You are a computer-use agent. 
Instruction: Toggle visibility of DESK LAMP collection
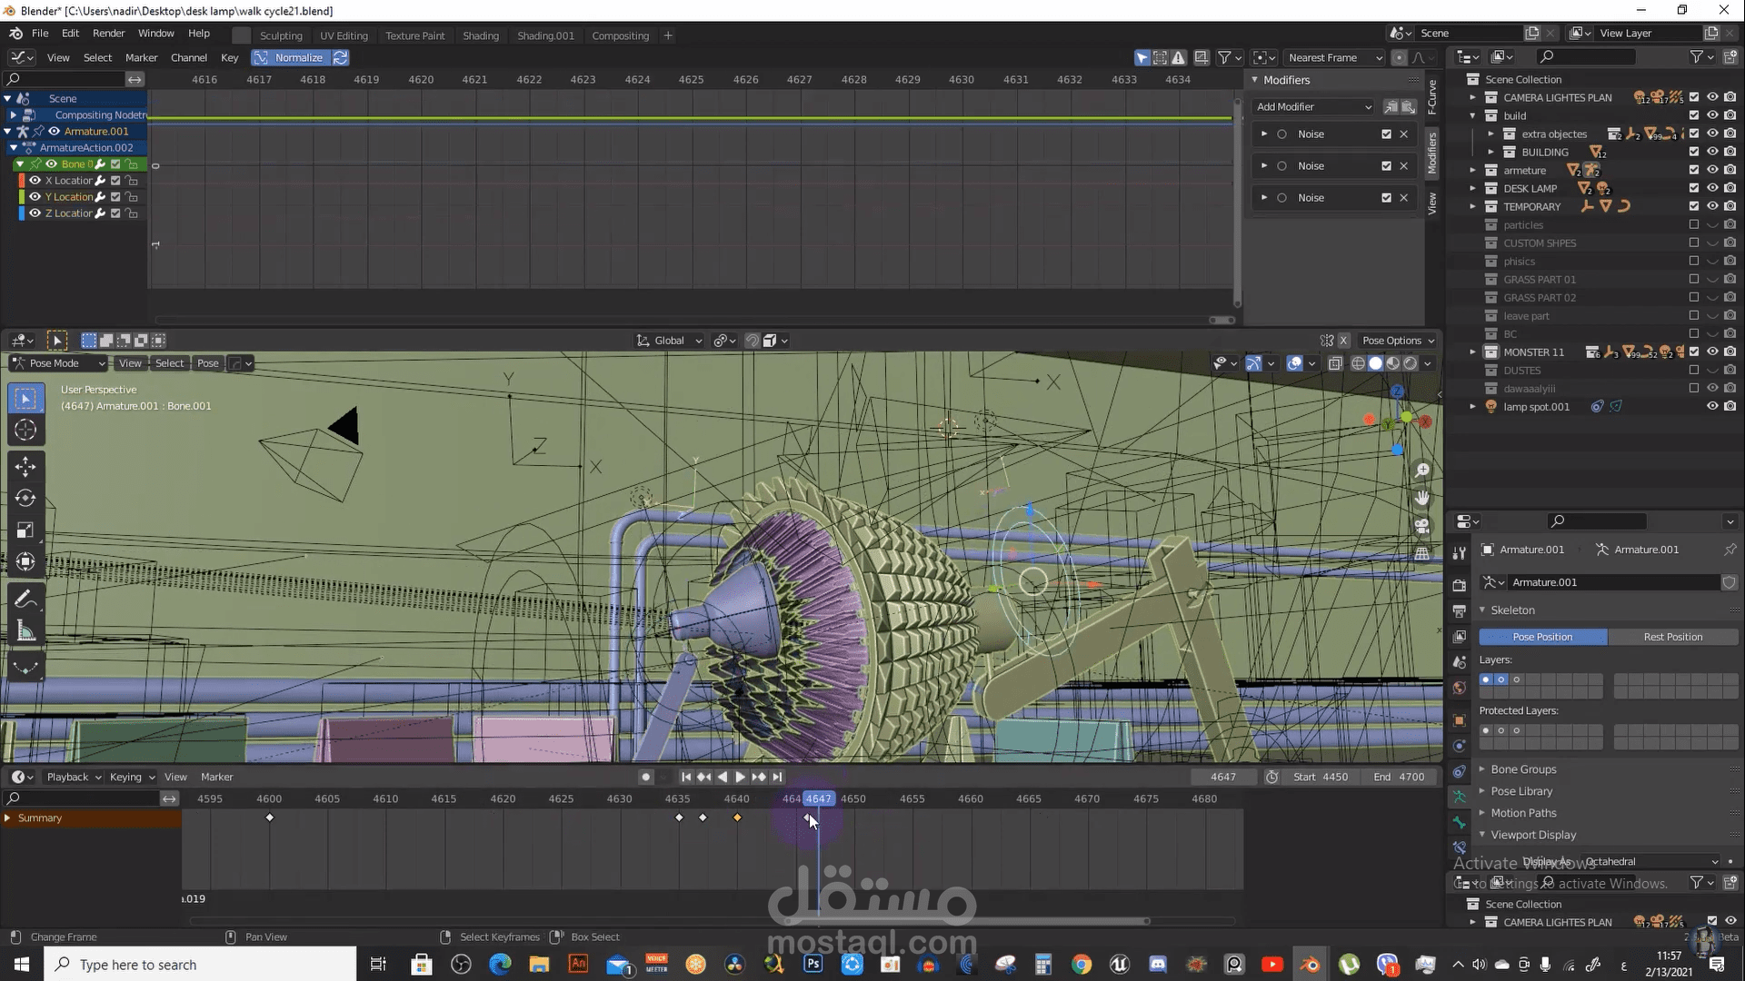coord(1712,188)
